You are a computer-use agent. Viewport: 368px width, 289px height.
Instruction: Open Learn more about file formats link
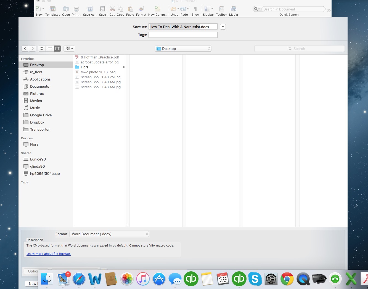[x=48, y=254]
